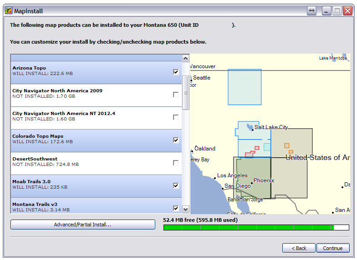Click the MapInstall app icon in title bar
The width and height of the screenshot is (357, 260).
click(x=8, y=10)
